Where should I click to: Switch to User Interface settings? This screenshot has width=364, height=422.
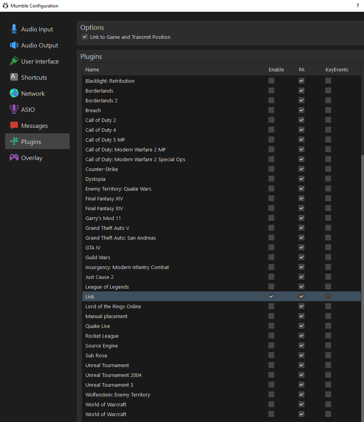37,61
